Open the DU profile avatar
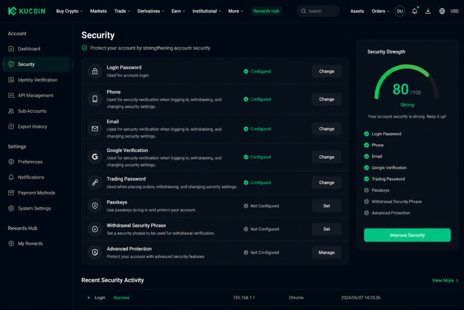464x310 pixels. click(400, 11)
